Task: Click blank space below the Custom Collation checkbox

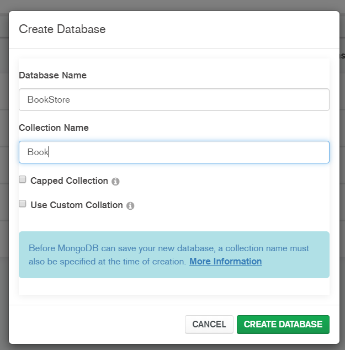Action: 166,221
